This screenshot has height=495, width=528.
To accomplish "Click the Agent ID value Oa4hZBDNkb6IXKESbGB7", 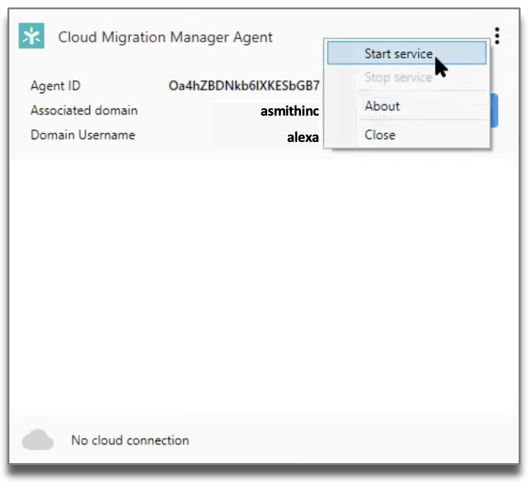I will point(244,86).
